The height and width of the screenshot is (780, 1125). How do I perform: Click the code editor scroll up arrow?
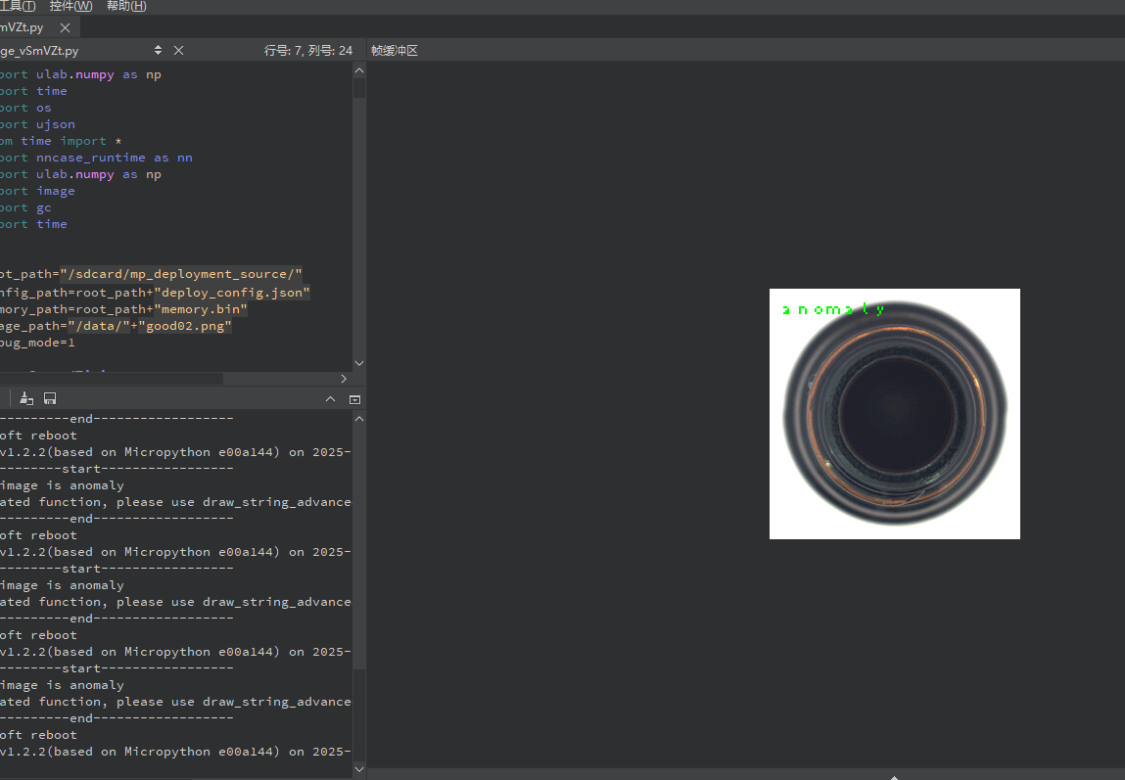(x=359, y=70)
